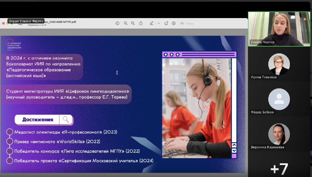312x177 pixels.
Task: Click the magnifier icon beside Достижения
Action: [66, 119]
